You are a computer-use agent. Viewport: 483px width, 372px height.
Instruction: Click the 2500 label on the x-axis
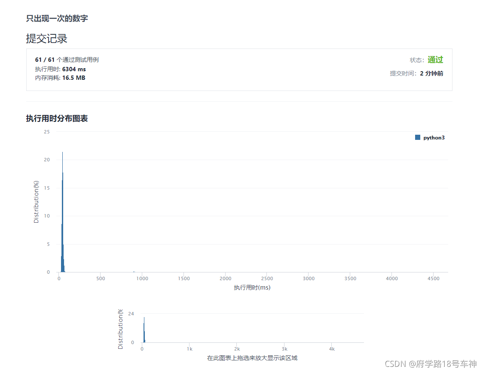click(267, 278)
